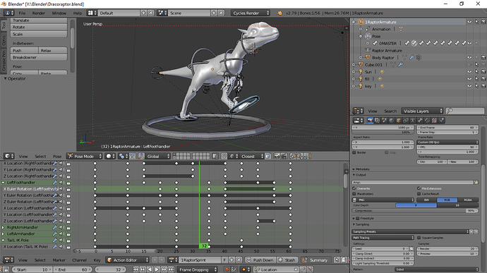Open the bone properties tab icon
The height and width of the screenshot is (273, 487).
coord(420,121)
